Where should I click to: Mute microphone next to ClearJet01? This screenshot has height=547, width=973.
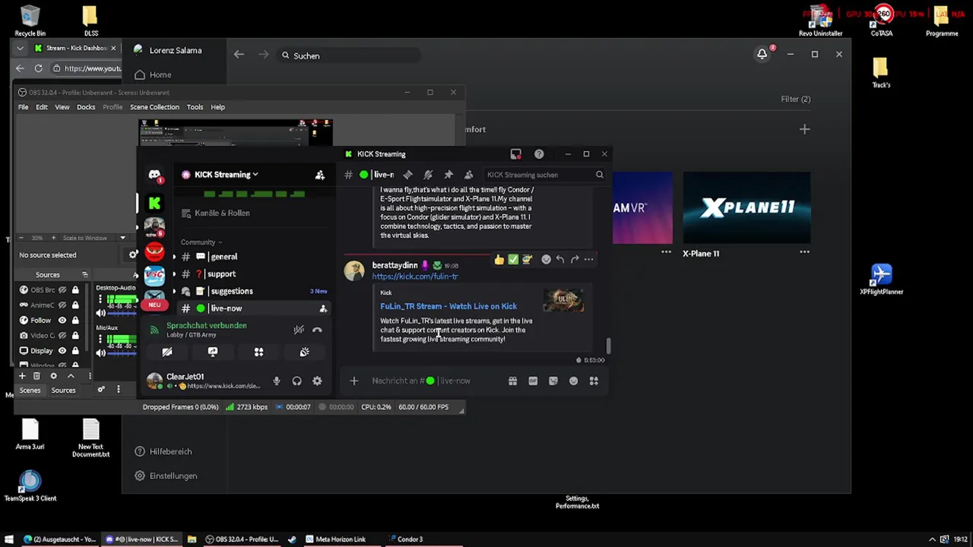277,381
